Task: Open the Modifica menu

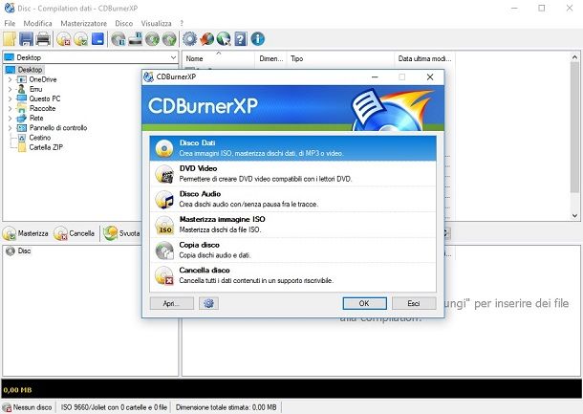Action: 37,23
